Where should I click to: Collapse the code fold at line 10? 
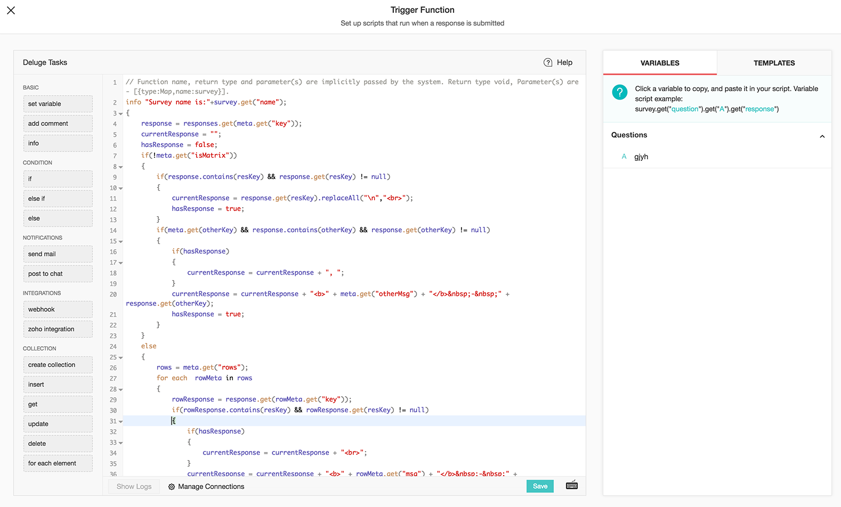pos(121,189)
